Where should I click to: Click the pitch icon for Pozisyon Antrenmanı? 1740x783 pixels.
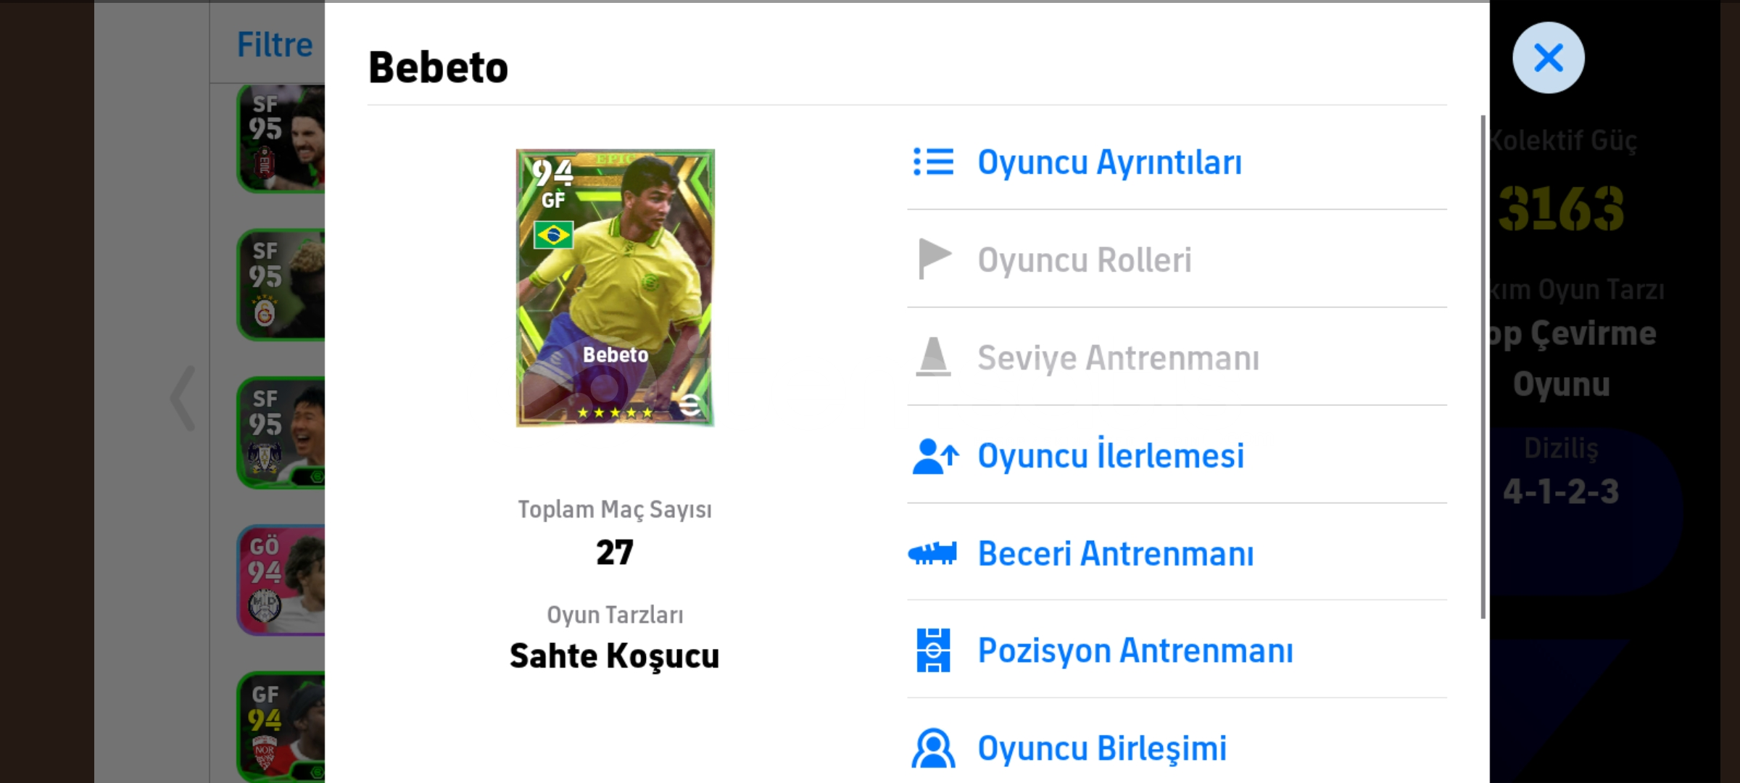point(933,650)
